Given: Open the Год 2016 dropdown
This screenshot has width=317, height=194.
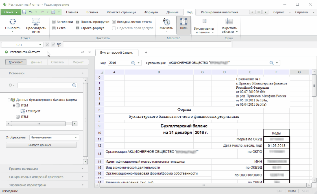Looking at the screenshot, I should pos(139,63).
